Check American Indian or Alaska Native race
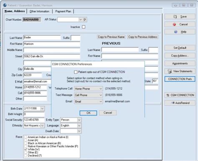This screenshot has width=198, height=161. (25, 137)
